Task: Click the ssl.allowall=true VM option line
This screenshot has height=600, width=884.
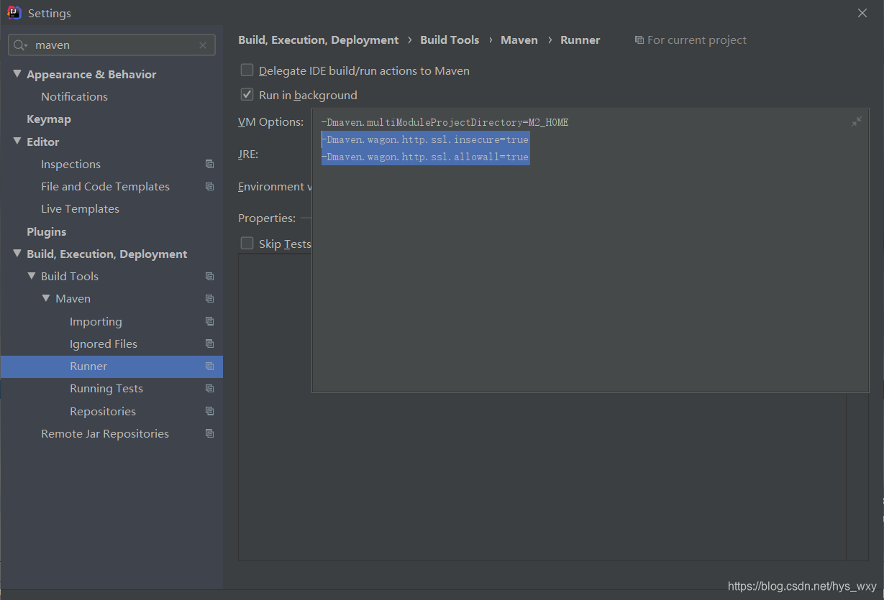Action: point(425,157)
